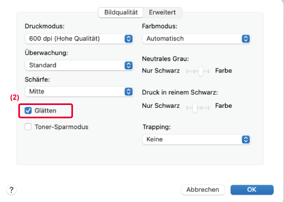Image resolution: width=284 pixels, height=202 pixels.
Task: Disable the Glätten checkbox
Action: 28,111
